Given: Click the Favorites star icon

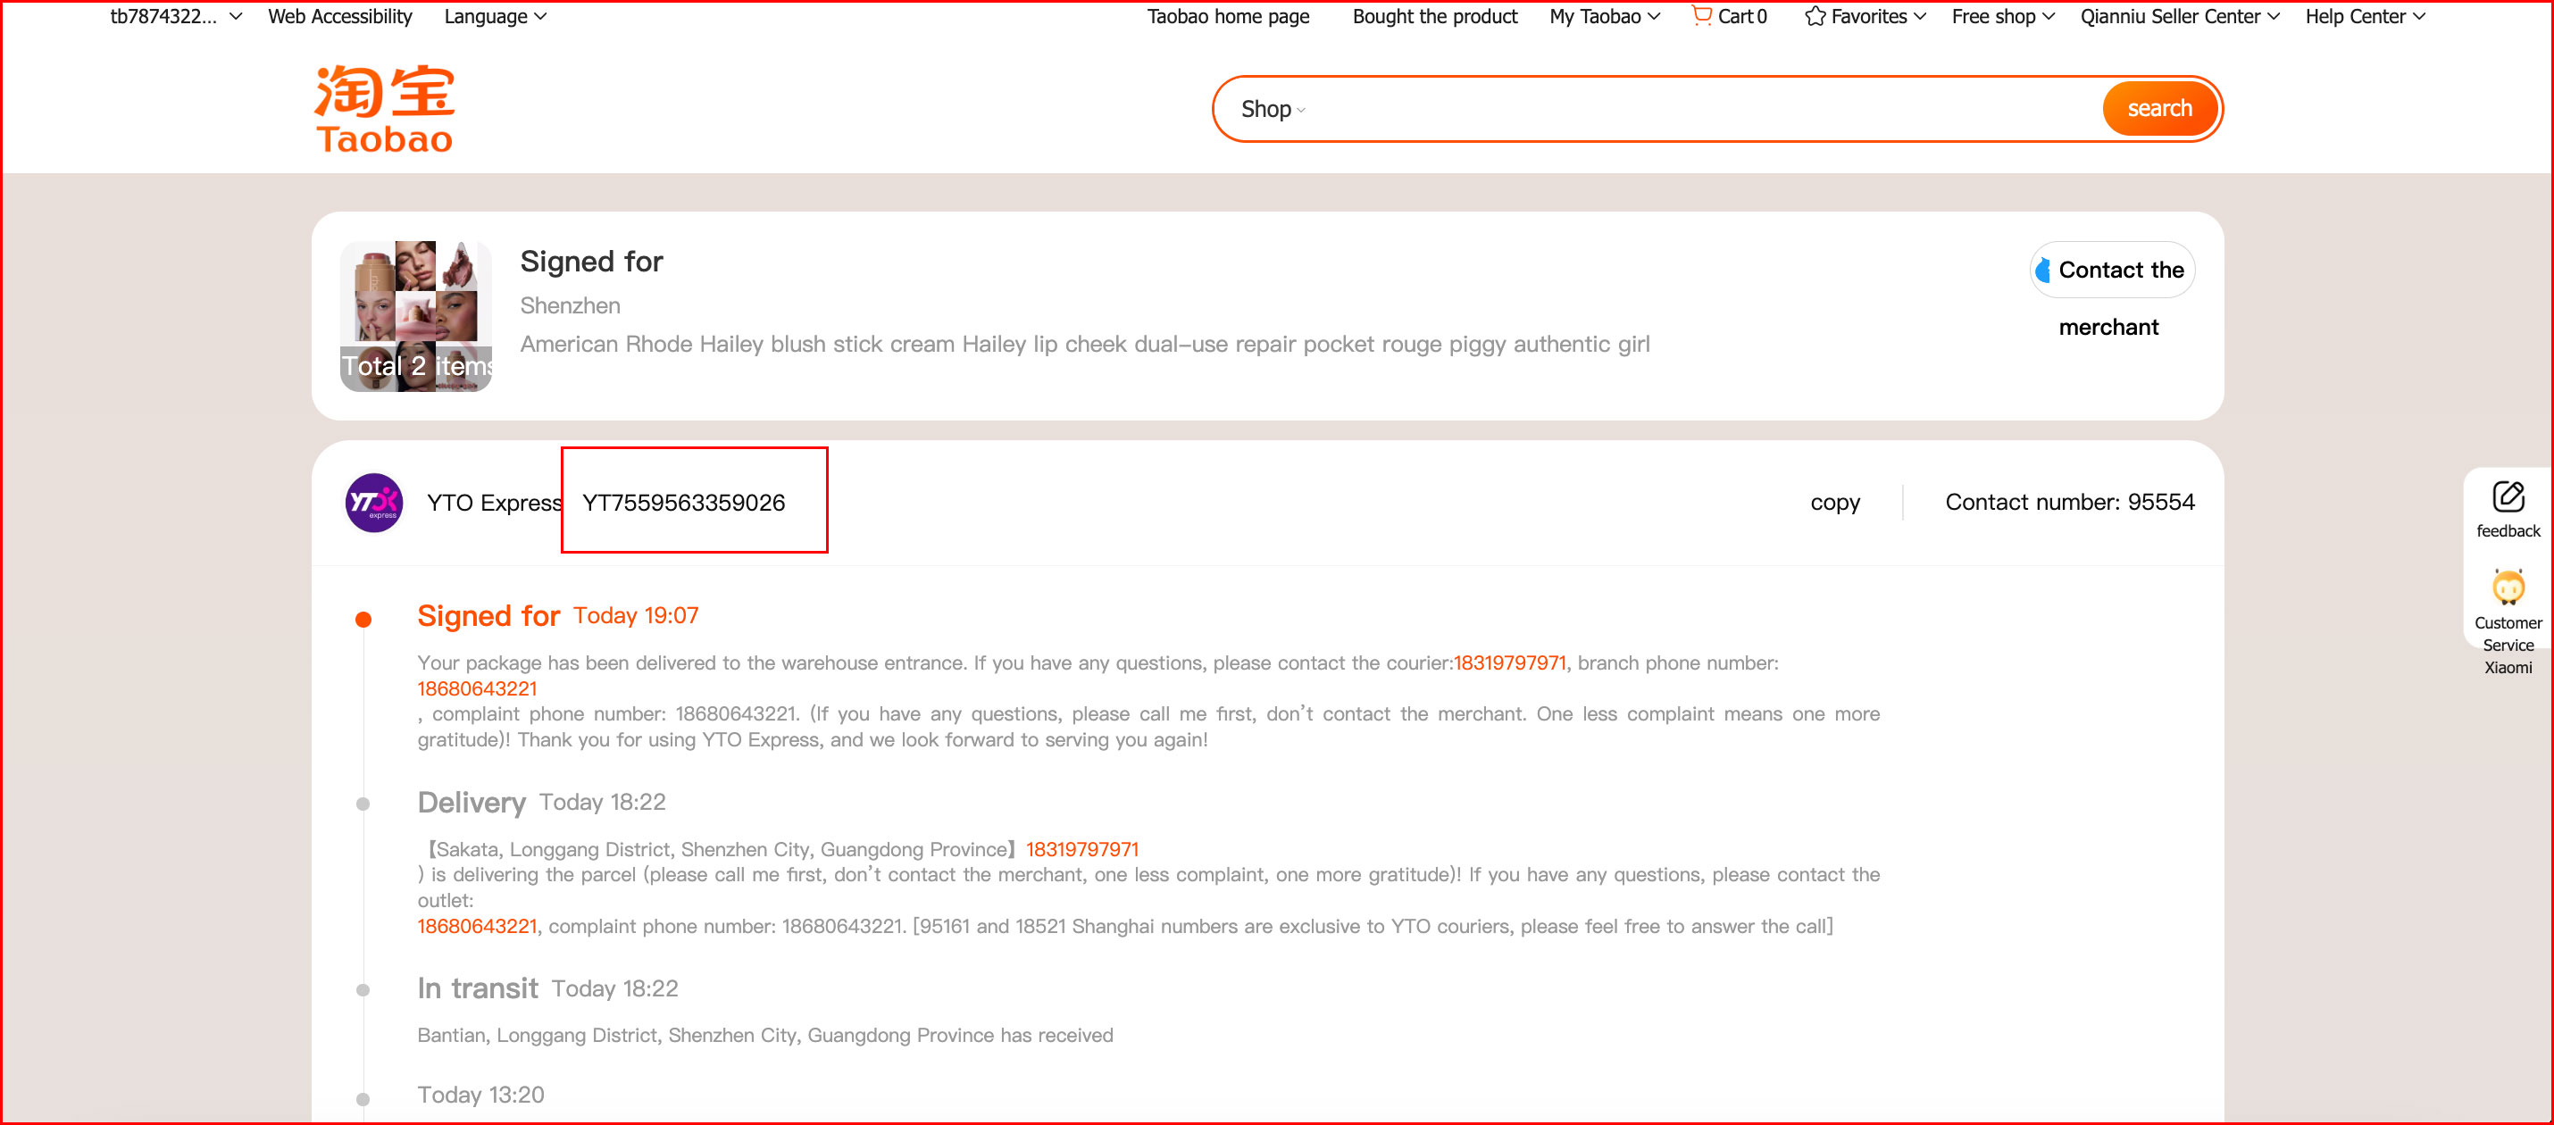Looking at the screenshot, I should [x=1815, y=16].
